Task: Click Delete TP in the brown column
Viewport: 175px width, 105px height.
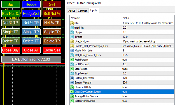Action: click(x=52, y=41)
